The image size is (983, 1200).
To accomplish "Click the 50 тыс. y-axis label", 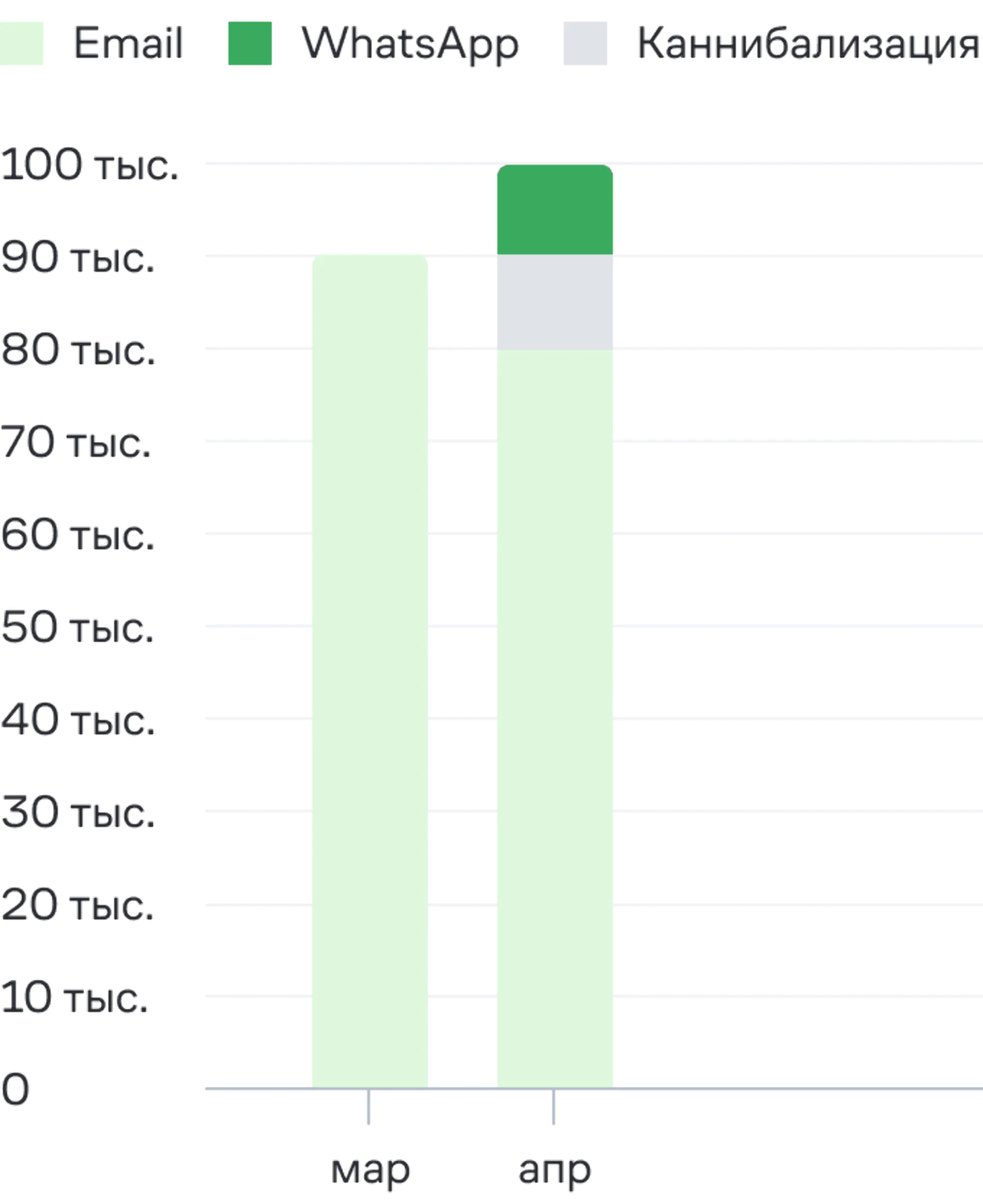I will coord(77,627).
